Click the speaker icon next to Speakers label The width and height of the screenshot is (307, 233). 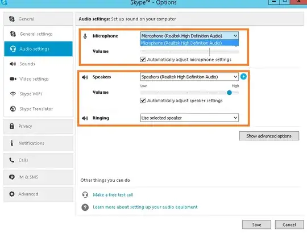[85, 77]
